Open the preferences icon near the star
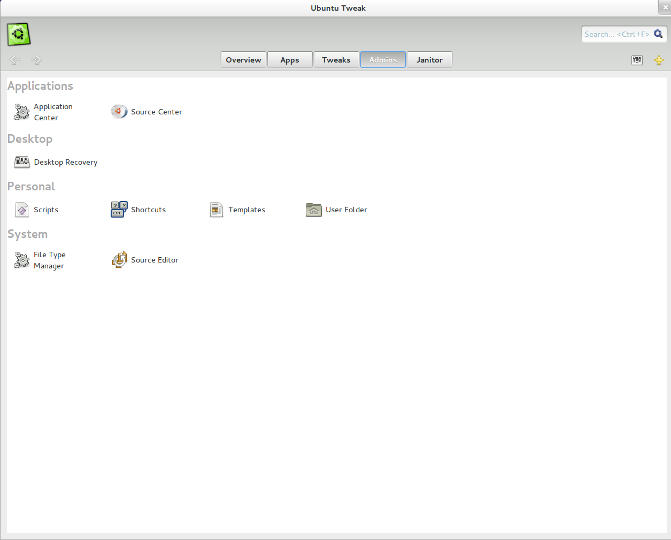671x540 pixels. (637, 60)
